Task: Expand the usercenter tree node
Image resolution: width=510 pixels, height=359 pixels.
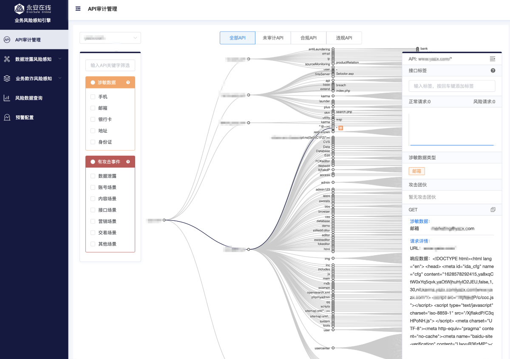Action: tap(333, 348)
